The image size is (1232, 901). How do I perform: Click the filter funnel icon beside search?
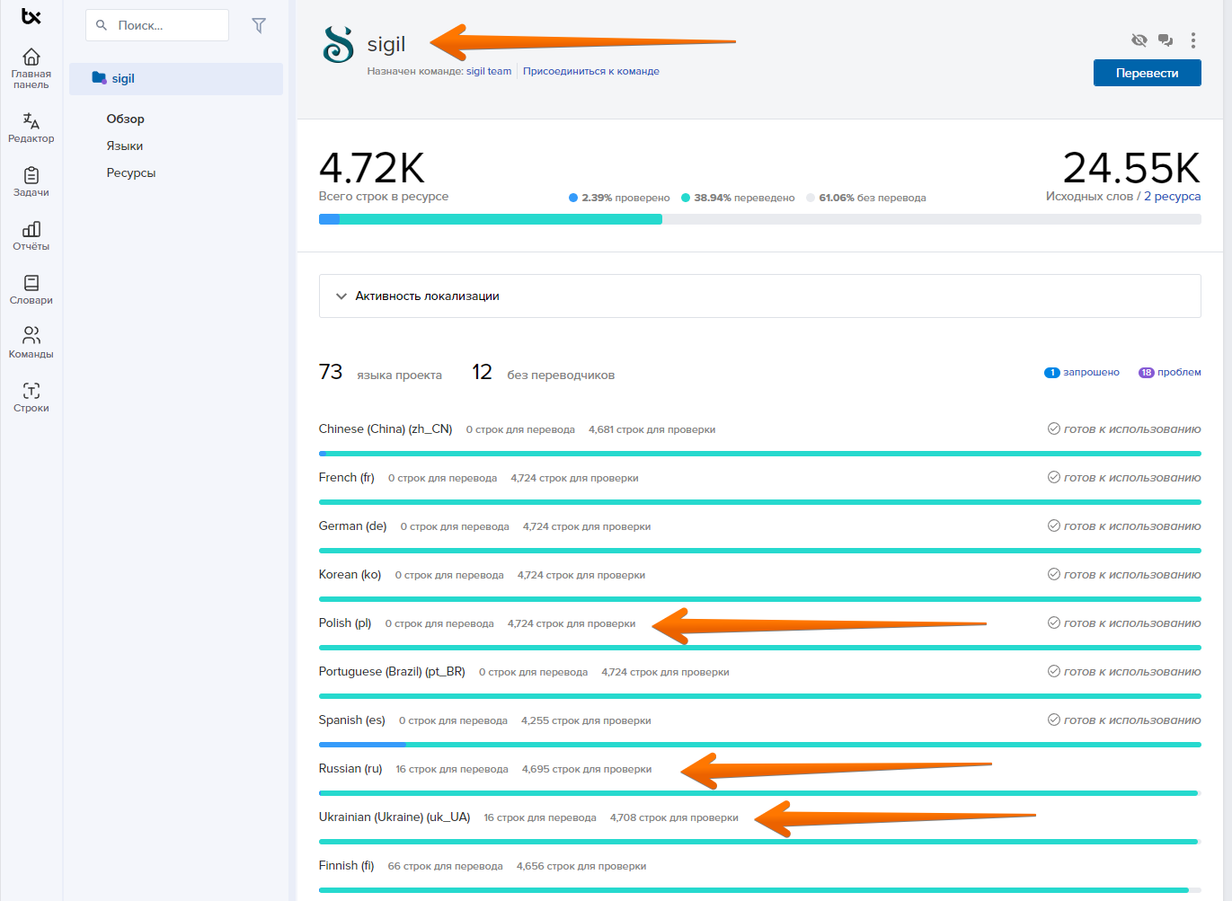(x=259, y=25)
